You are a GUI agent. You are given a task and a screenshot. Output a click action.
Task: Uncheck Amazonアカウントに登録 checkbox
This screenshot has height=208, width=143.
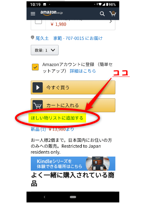pyautogui.click(x=35, y=67)
